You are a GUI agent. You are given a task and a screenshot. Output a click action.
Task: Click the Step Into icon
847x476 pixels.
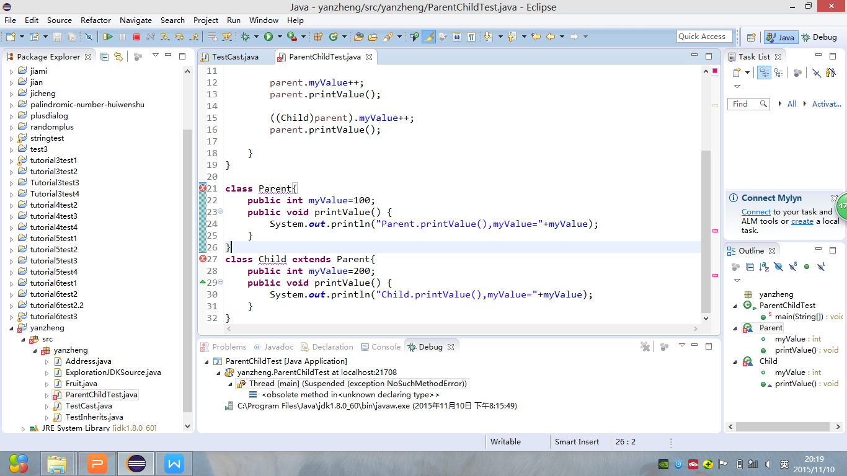click(165, 37)
